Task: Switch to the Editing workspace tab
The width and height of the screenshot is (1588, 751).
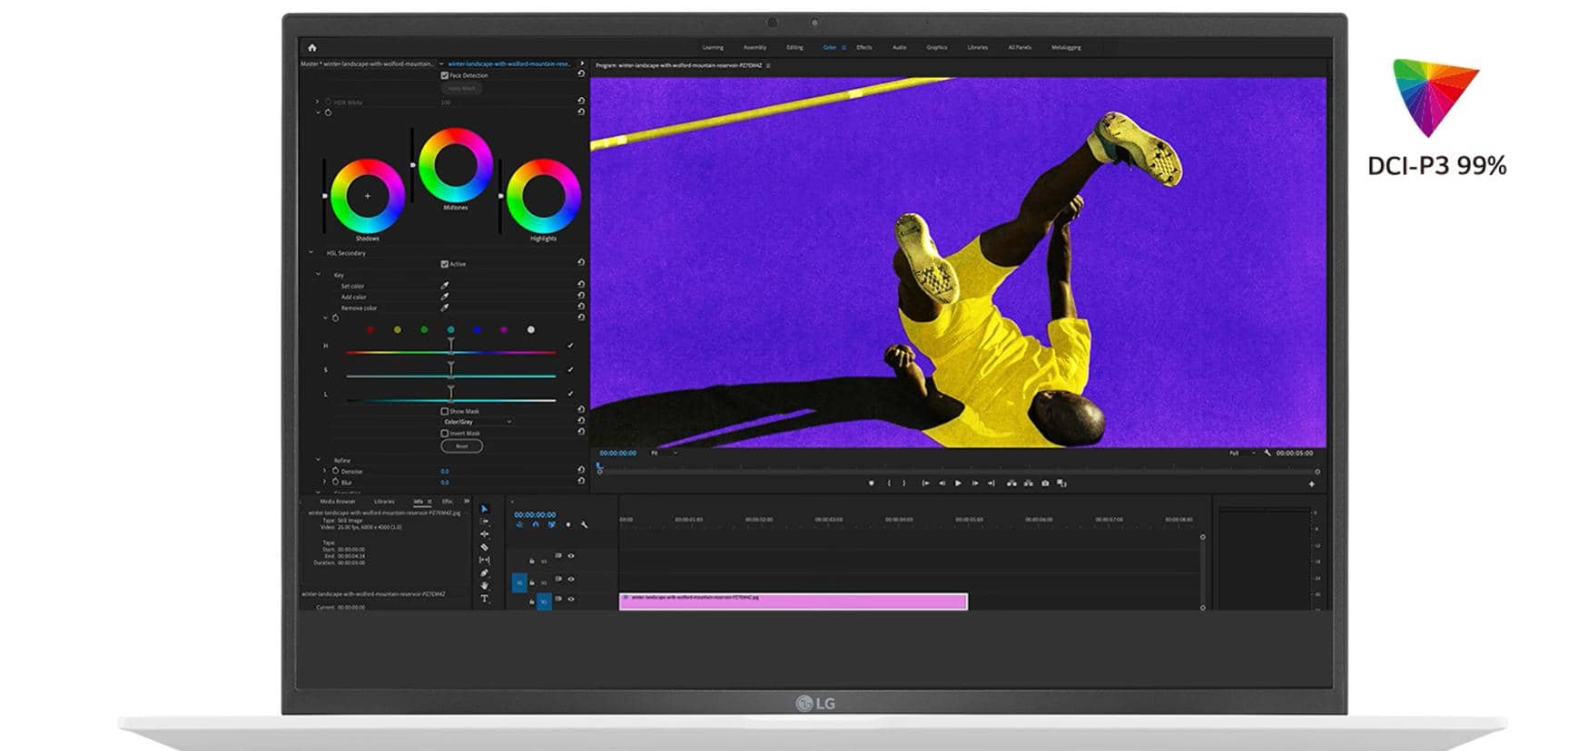Action: [x=794, y=47]
